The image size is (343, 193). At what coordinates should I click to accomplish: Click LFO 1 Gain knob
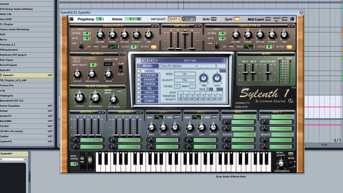[x=163, y=128]
